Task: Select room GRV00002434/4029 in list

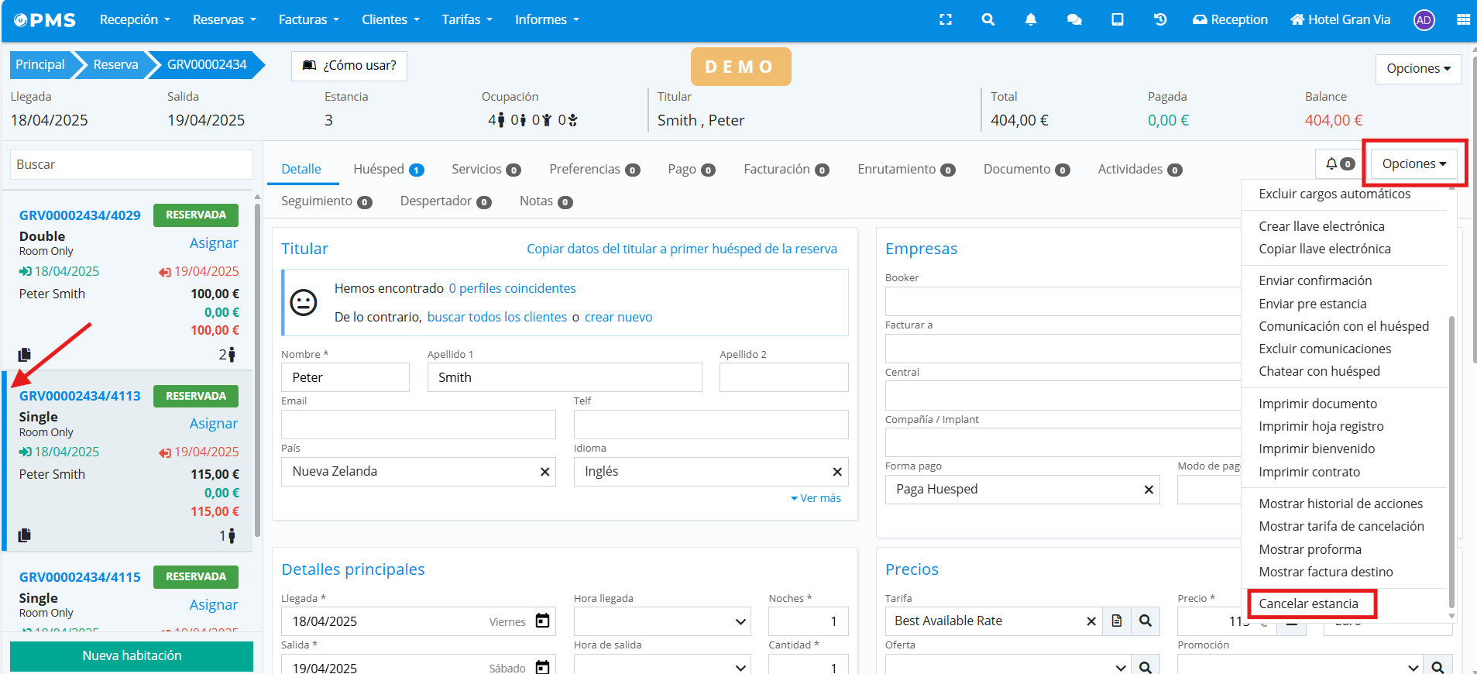Action: (80, 215)
